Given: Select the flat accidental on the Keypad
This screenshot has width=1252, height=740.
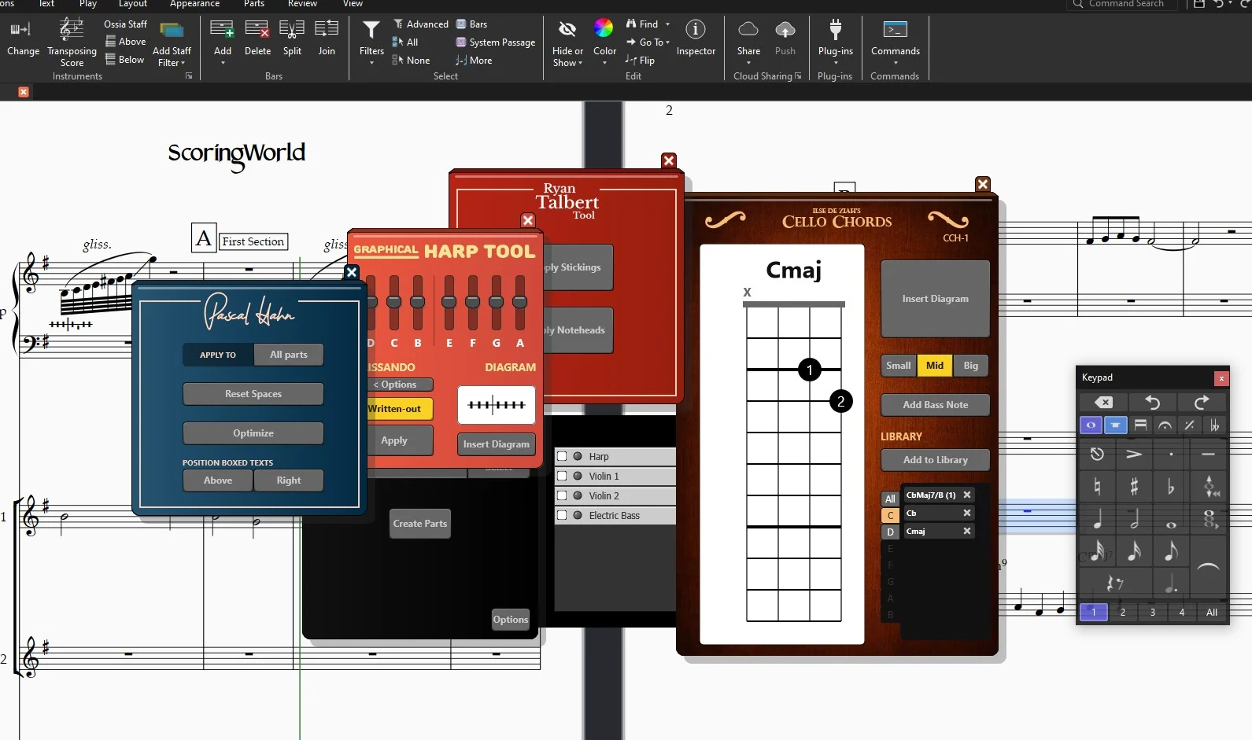Looking at the screenshot, I should click(1171, 487).
